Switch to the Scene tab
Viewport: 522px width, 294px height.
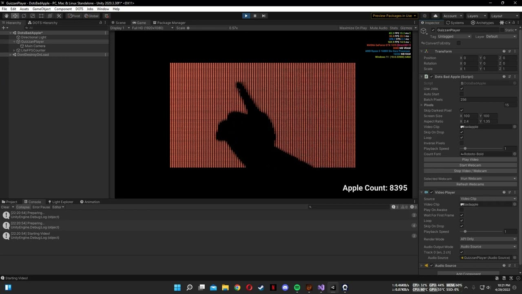118,23
